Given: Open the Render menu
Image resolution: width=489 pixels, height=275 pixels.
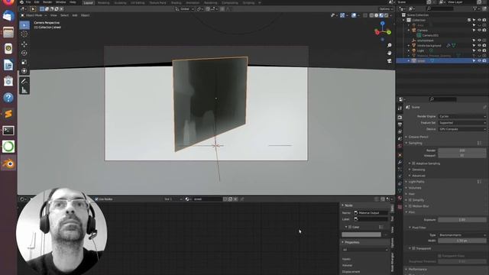Looking at the screenshot, I should pyautogui.click(x=47, y=2).
